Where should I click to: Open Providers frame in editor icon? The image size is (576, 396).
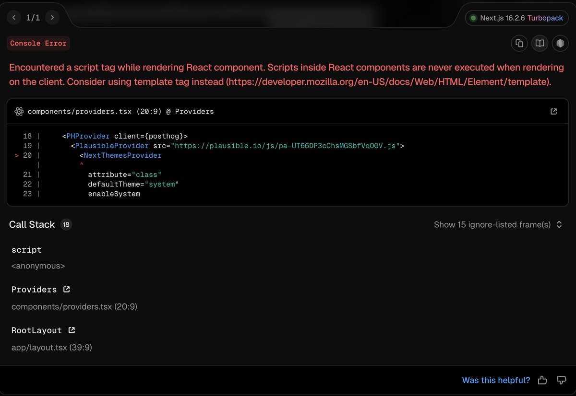[67, 290]
